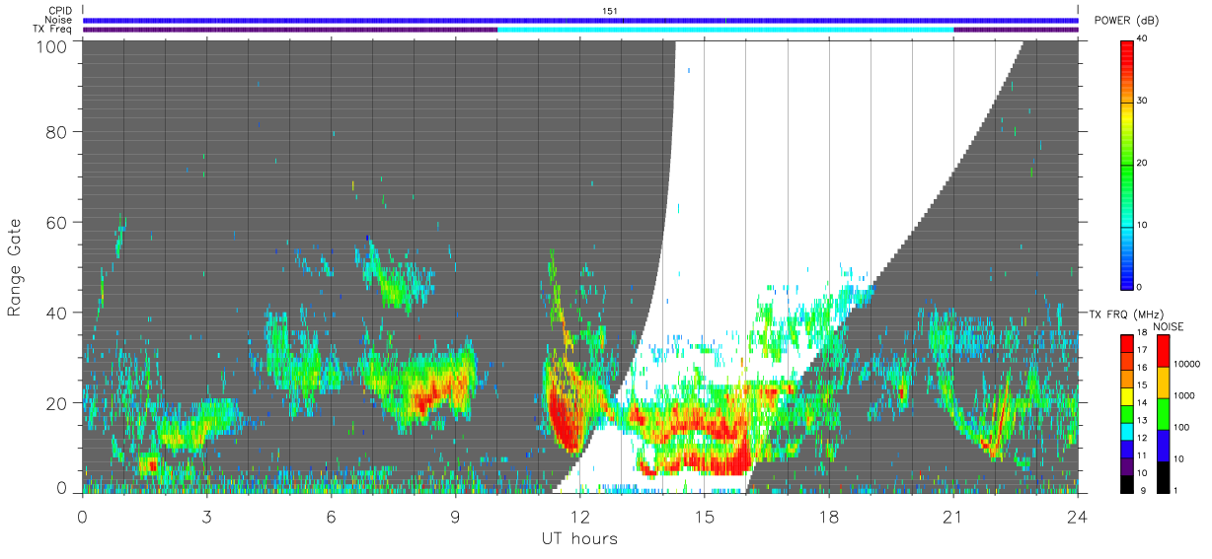1212x559 pixels.
Task: Click the 18 tick on the UT hours axis
Action: coord(828,517)
